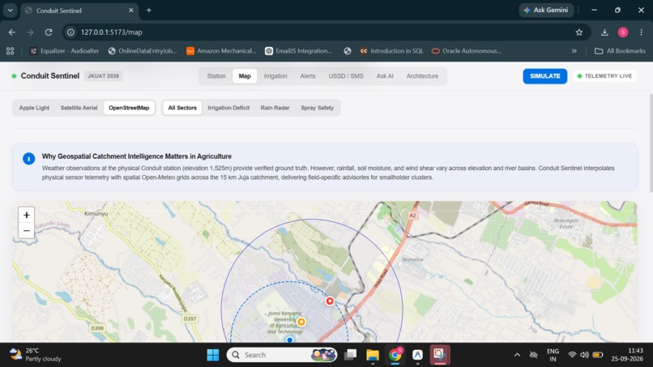Open the Station tab
653x367 pixels.
216,76
